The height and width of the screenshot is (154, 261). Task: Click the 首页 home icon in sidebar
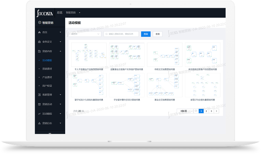point(39,32)
